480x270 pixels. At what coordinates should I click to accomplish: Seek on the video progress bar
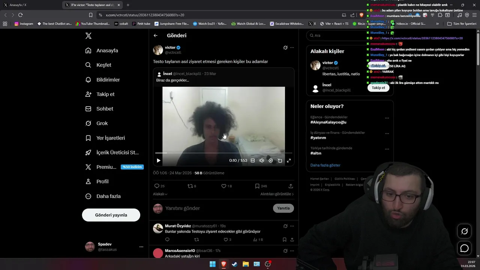click(223, 153)
